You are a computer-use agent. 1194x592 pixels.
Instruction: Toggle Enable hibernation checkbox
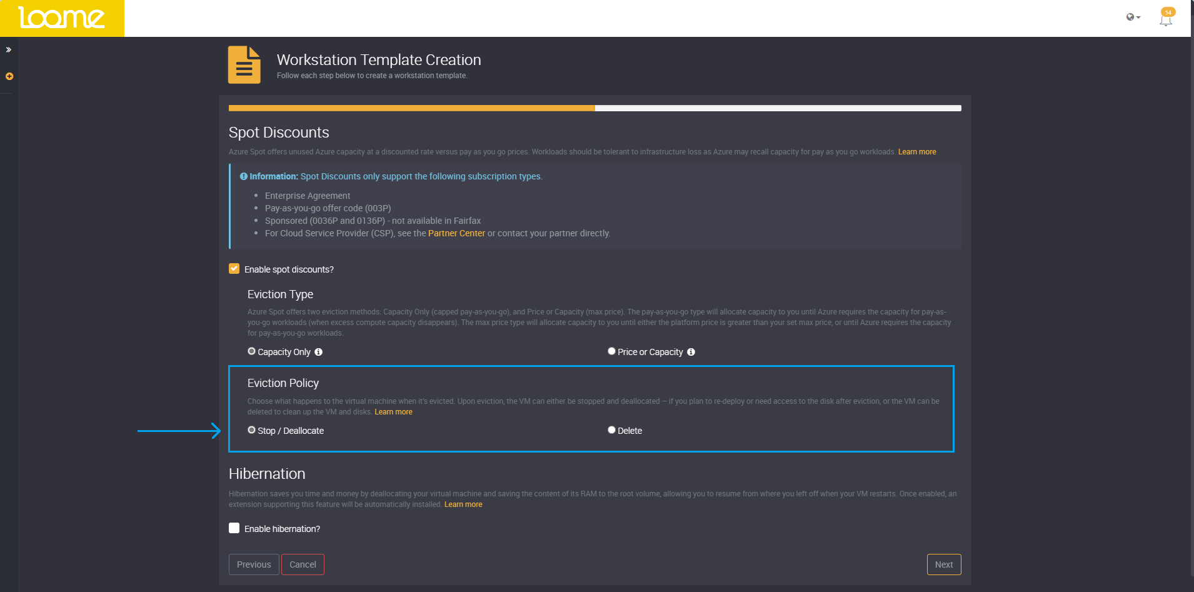tap(234, 528)
